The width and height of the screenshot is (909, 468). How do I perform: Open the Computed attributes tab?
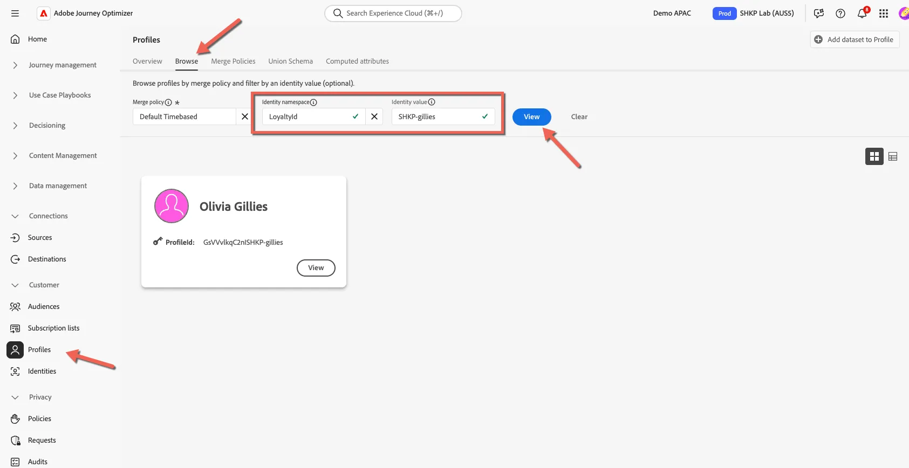pos(357,61)
